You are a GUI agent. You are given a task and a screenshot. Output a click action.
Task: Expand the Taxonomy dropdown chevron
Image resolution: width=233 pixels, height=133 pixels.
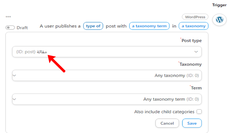tap(14, 75)
